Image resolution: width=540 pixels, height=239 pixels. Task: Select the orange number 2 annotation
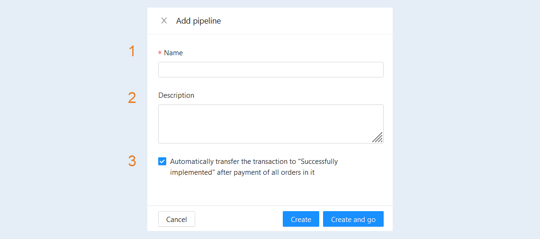click(132, 98)
